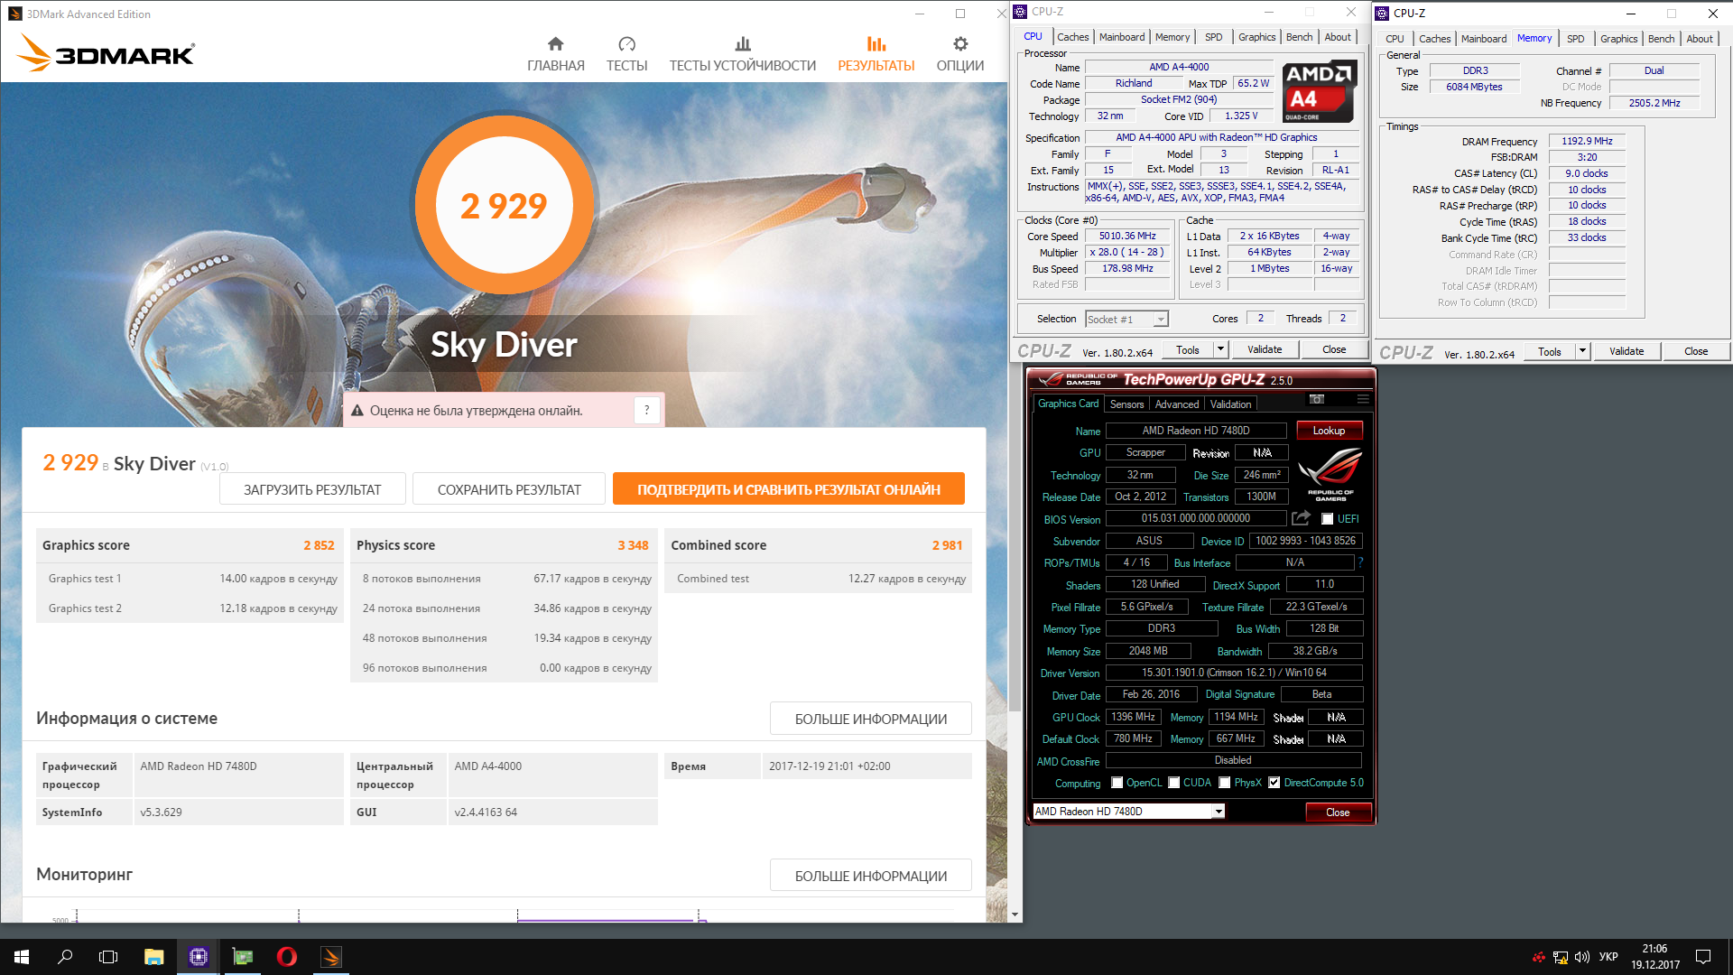Click Validate button in left CPU-Z
The height and width of the screenshot is (975, 1733).
pyautogui.click(x=1265, y=349)
